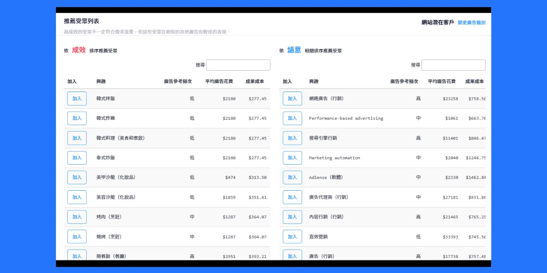The height and width of the screenshot is (273, 547).
Task: Add 韓式拌飯 to audience with 加入
Action: click(x=77, y=99)
